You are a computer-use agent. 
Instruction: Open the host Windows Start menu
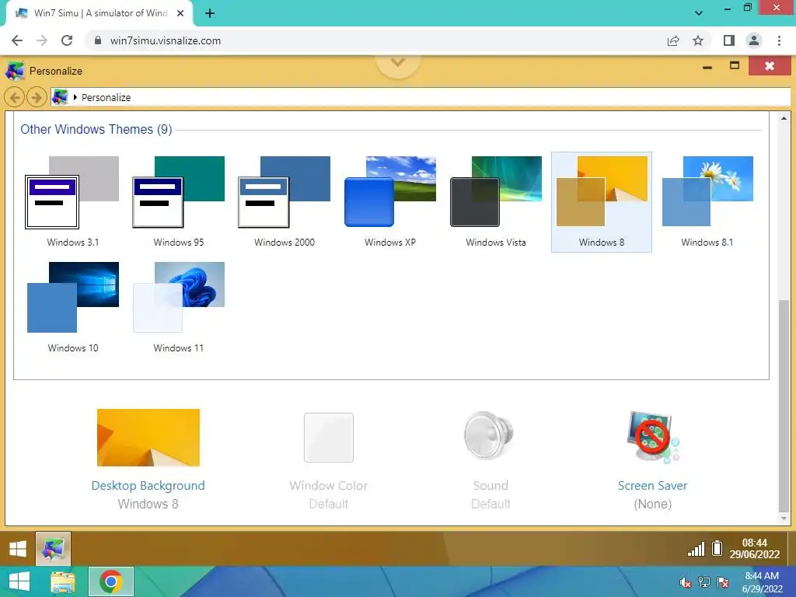pos(19,581)
